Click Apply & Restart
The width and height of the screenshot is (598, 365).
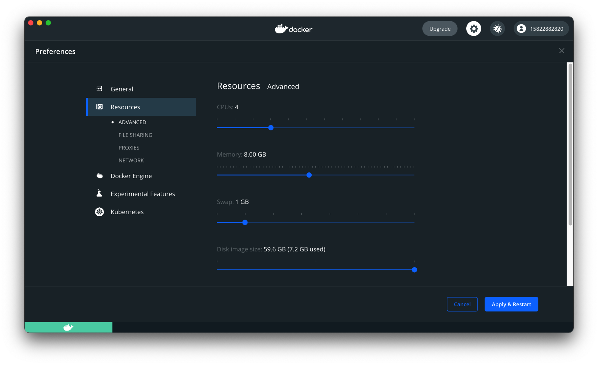511,304
